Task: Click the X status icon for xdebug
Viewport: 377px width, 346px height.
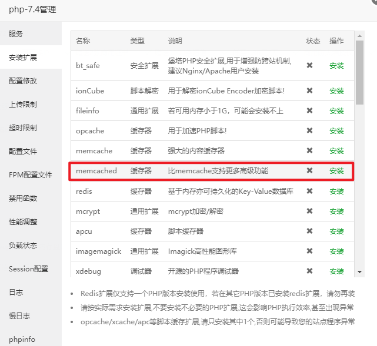Action: [310, 271]
